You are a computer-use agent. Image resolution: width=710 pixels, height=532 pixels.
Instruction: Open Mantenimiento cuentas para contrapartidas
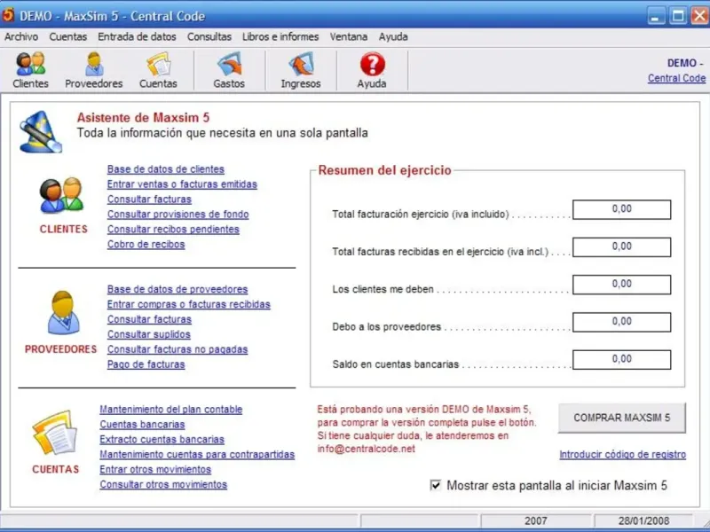(x=197, y=454)
